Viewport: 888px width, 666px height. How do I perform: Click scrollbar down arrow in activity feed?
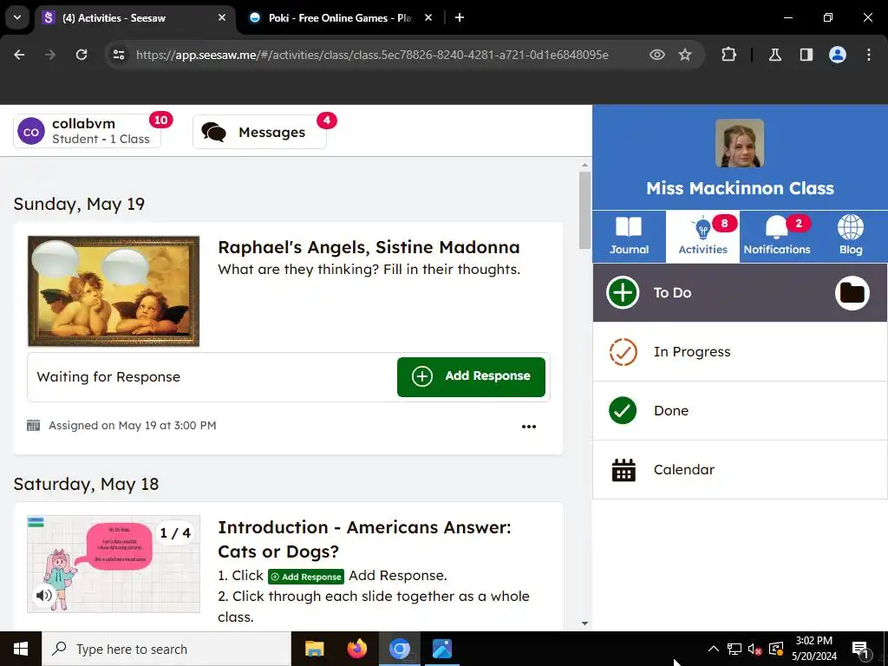584,624
